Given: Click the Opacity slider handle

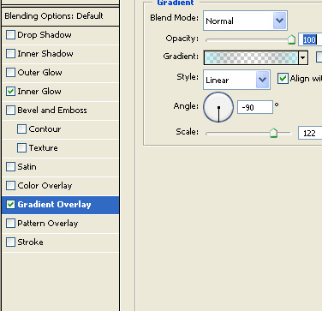Looking at the screenshot, I should (291, 39).
